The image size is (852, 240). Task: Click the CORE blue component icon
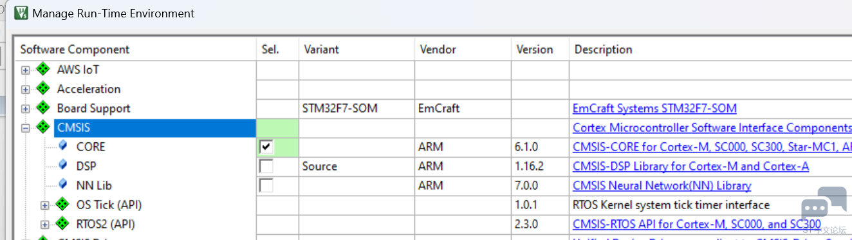point(62,146)
